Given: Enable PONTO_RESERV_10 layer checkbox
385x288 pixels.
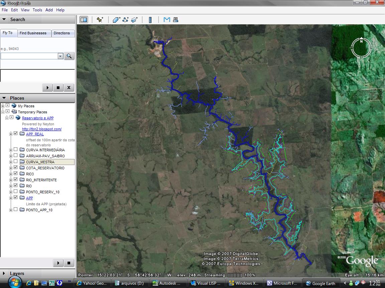Looking at the screenshot, I should (x=15, y=192).
